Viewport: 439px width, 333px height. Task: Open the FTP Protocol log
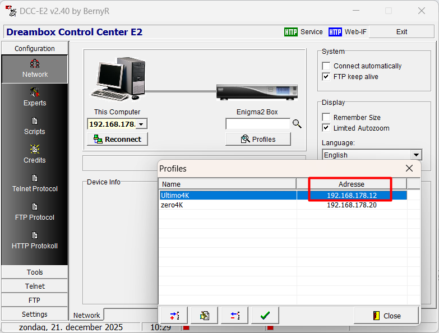pyautogui.click(x=35, y=212)
